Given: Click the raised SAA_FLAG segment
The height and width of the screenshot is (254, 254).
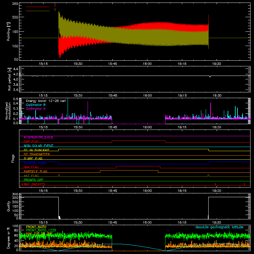Looking at the screenshot, I should [138, 166].
